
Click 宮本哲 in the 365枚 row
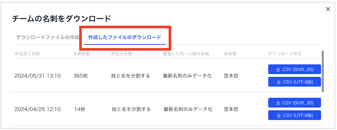(231, 76)
